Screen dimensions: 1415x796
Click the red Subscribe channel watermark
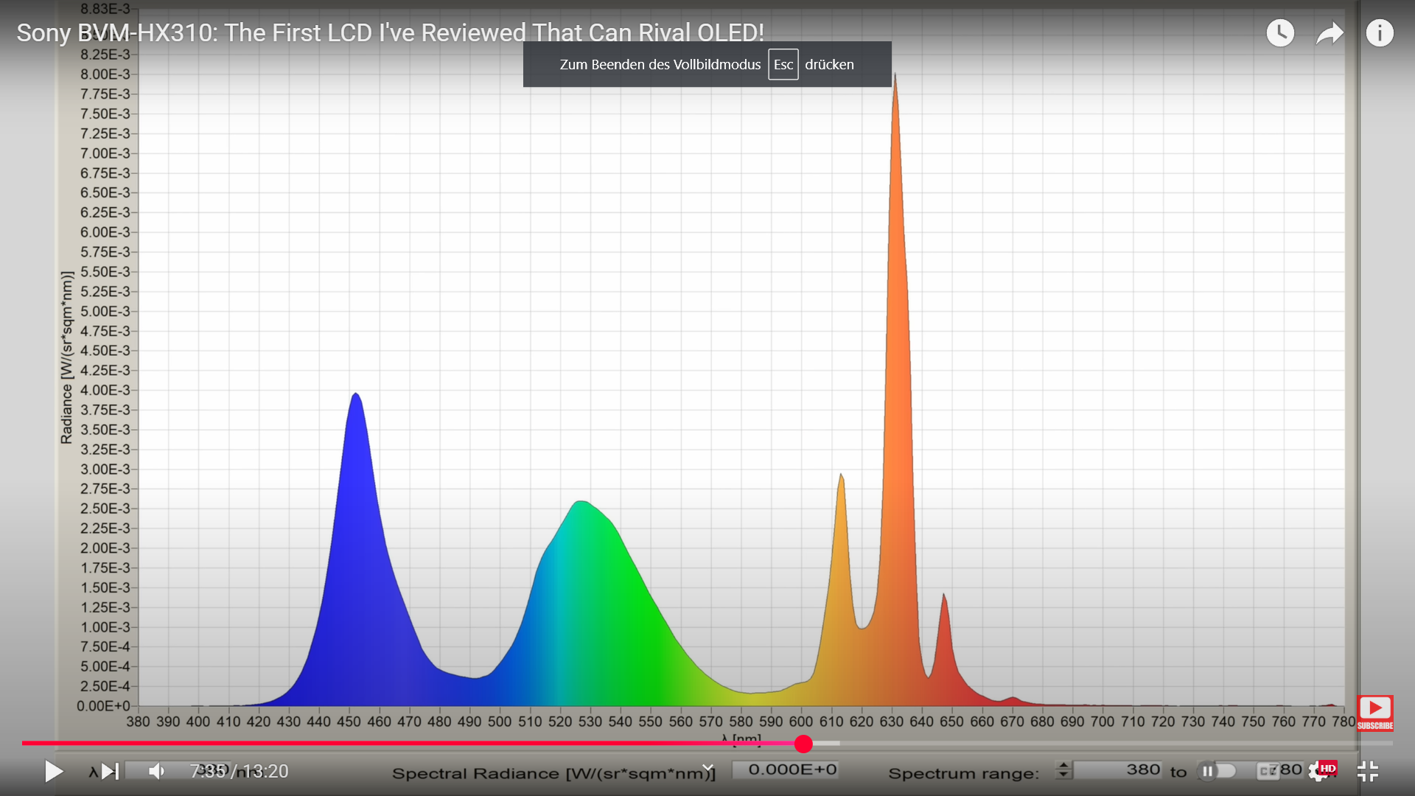1374,713
